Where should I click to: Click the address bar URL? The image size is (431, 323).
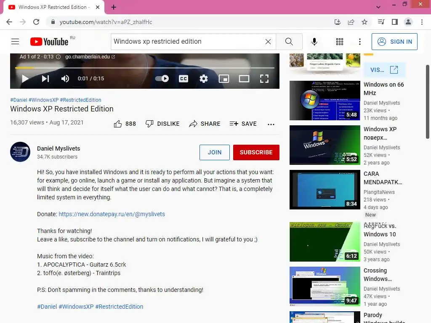(106, 22)
